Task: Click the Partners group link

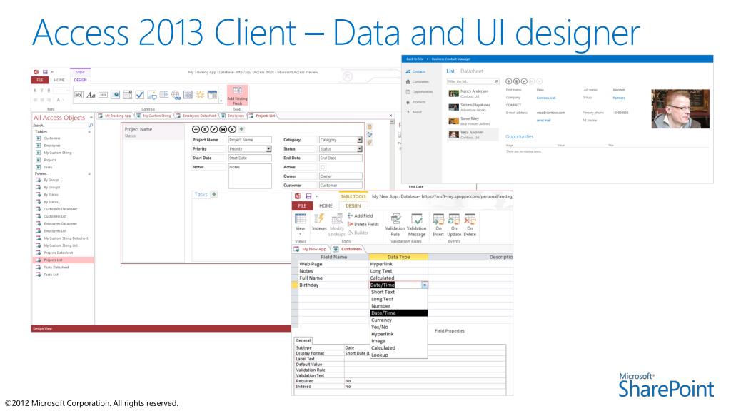Action: 619,98
